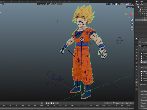The height and width of the screenshot is (110, 147).
Task: Open the Output properties tab
Action: 137,50
